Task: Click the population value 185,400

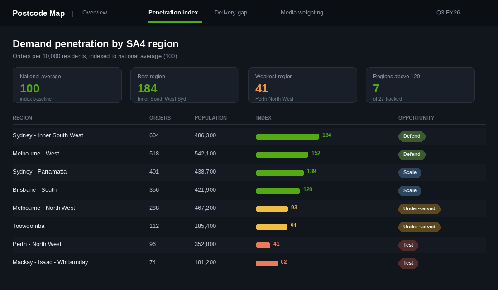Action: pyautogui.click(x=205, y=226)
